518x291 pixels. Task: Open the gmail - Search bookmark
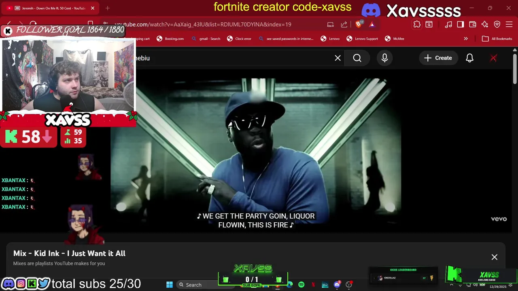(206, 39)
